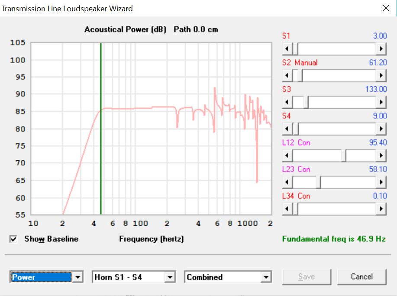This screenshot has width=397, height=296.
Task: Click the L12 value 95.40
Action: tap(378, 143)
